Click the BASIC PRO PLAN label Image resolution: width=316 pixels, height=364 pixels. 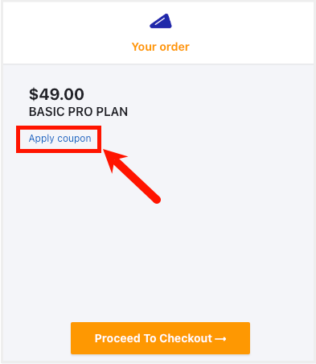tap(78, 112)
